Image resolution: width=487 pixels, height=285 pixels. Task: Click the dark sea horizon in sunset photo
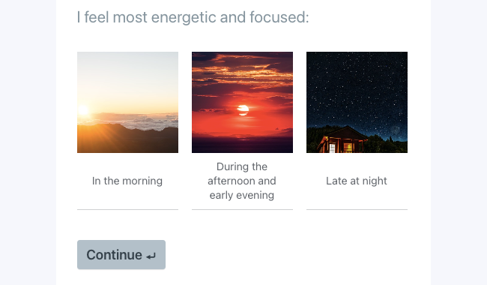[242, 144]
